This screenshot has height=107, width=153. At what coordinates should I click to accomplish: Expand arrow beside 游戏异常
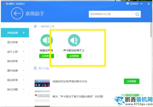click(x=24, y=61)
